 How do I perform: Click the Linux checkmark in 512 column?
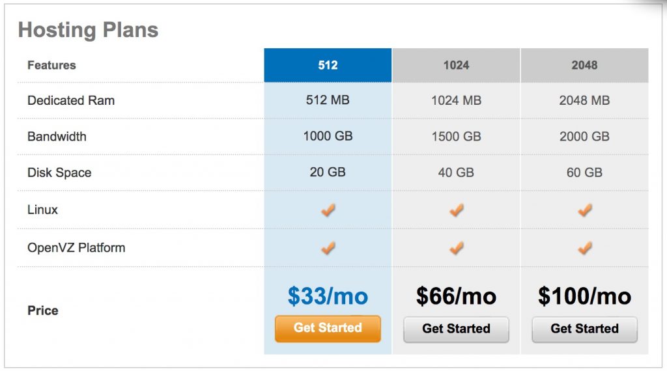[x=328, y=210]
